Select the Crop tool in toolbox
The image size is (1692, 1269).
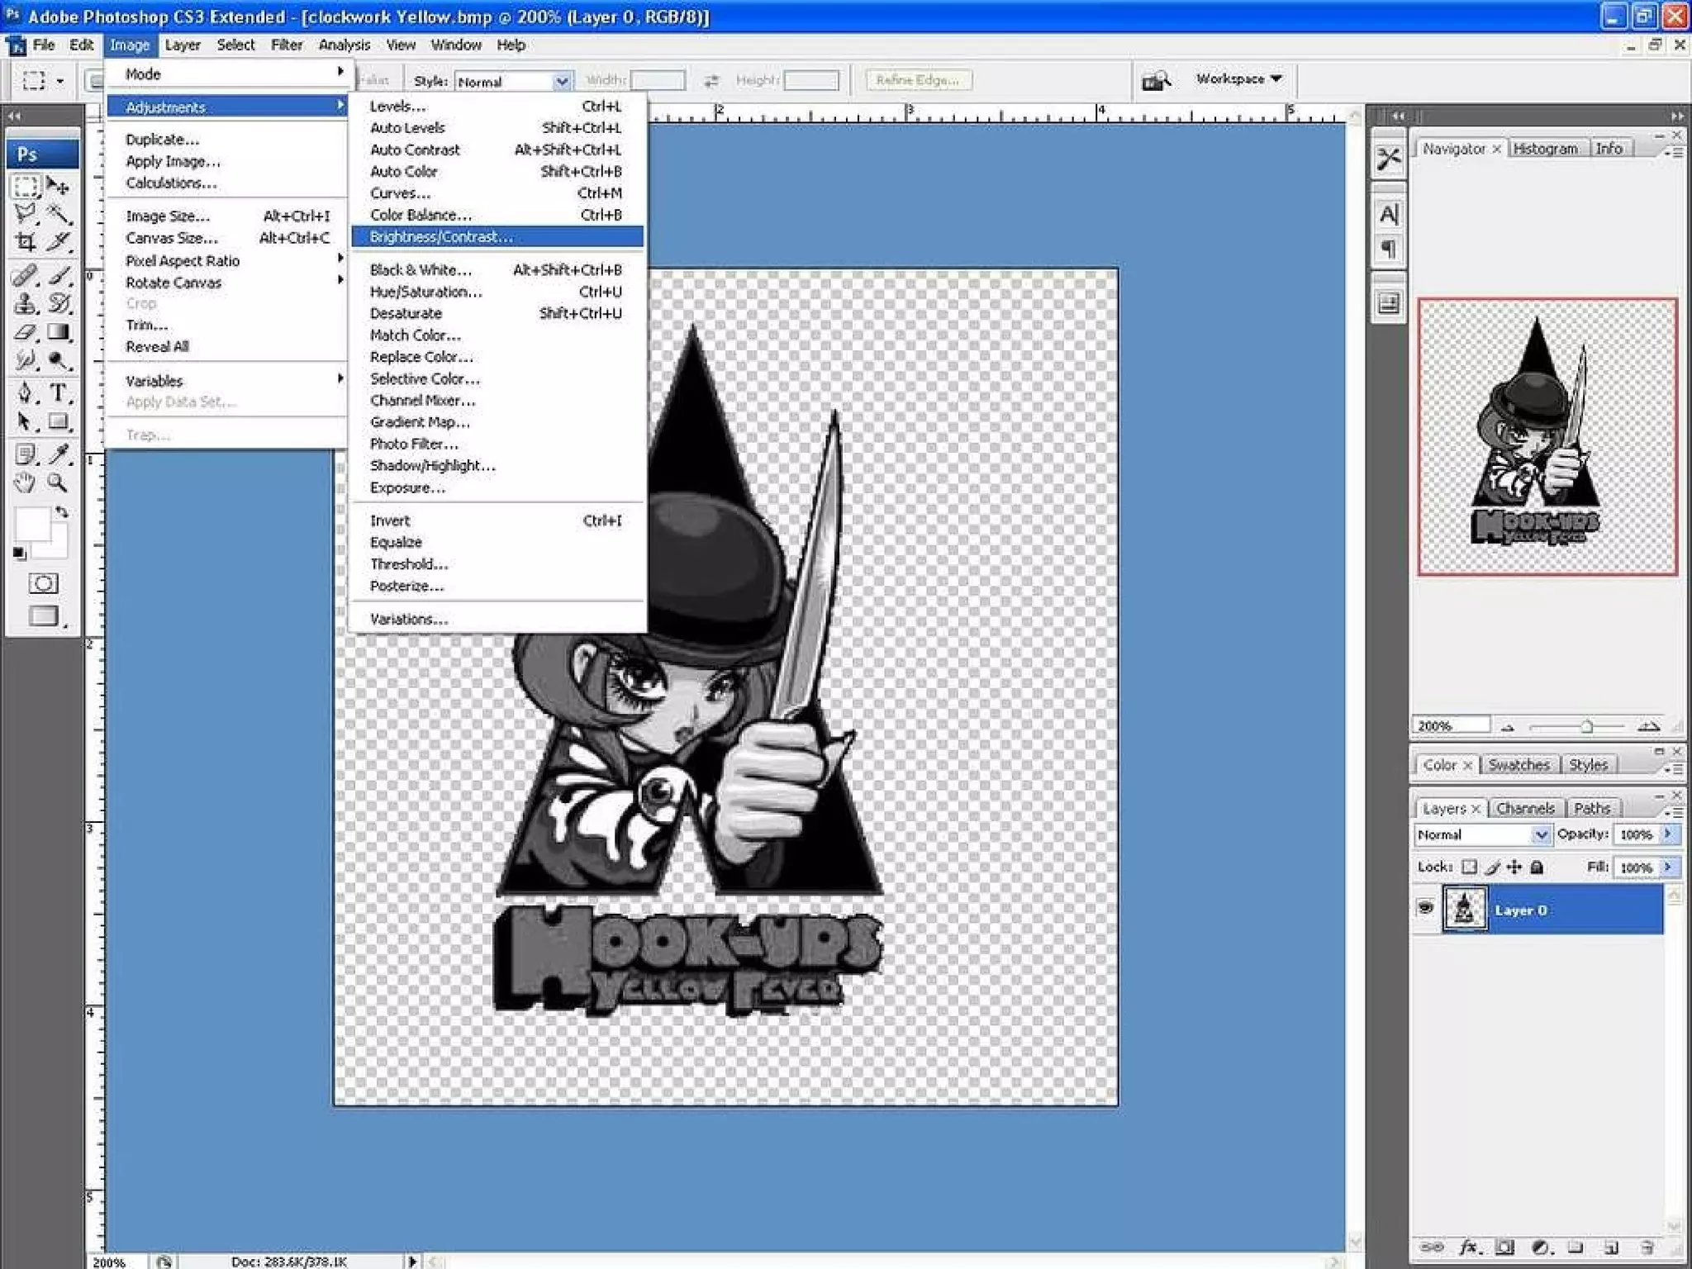coord(26,242)
